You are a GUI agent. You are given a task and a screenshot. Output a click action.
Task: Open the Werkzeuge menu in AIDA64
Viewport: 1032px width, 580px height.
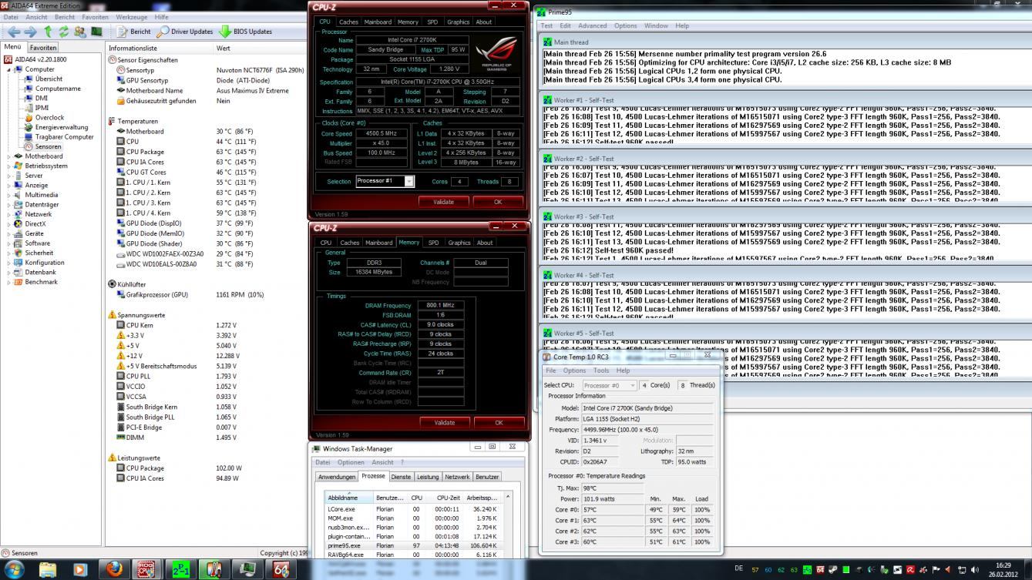pyautogui.click(x=131, y=17)
